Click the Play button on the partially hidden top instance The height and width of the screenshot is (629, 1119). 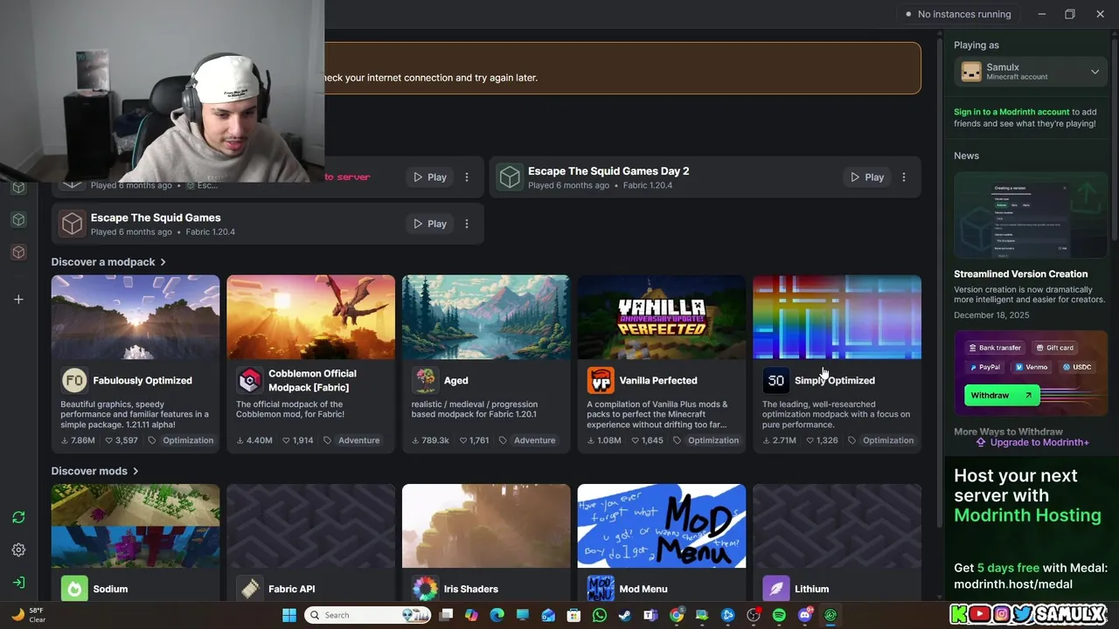point(429,177)
